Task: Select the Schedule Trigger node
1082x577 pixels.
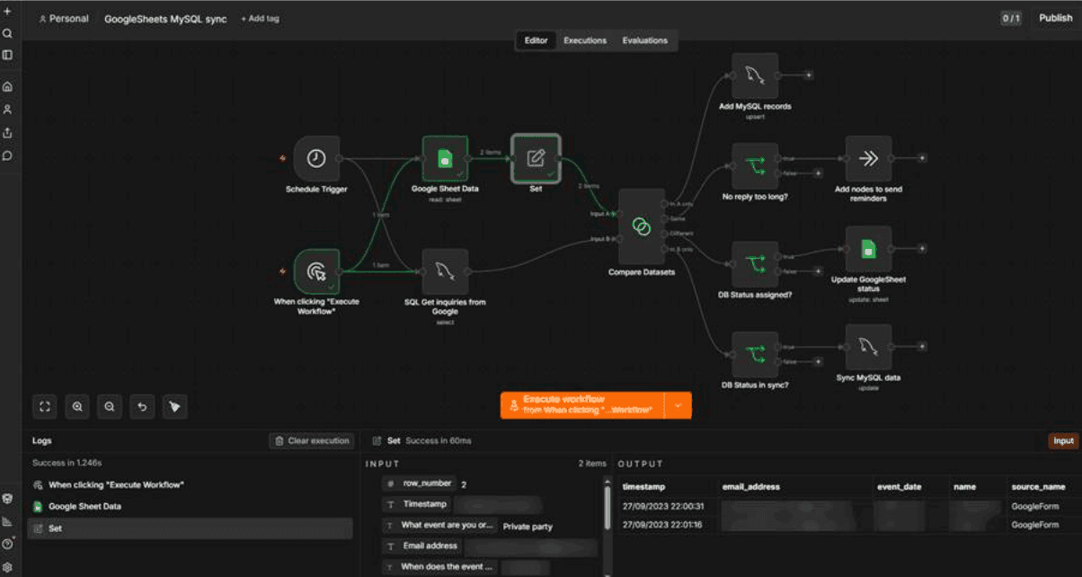Action: click(x=316, y=158)
